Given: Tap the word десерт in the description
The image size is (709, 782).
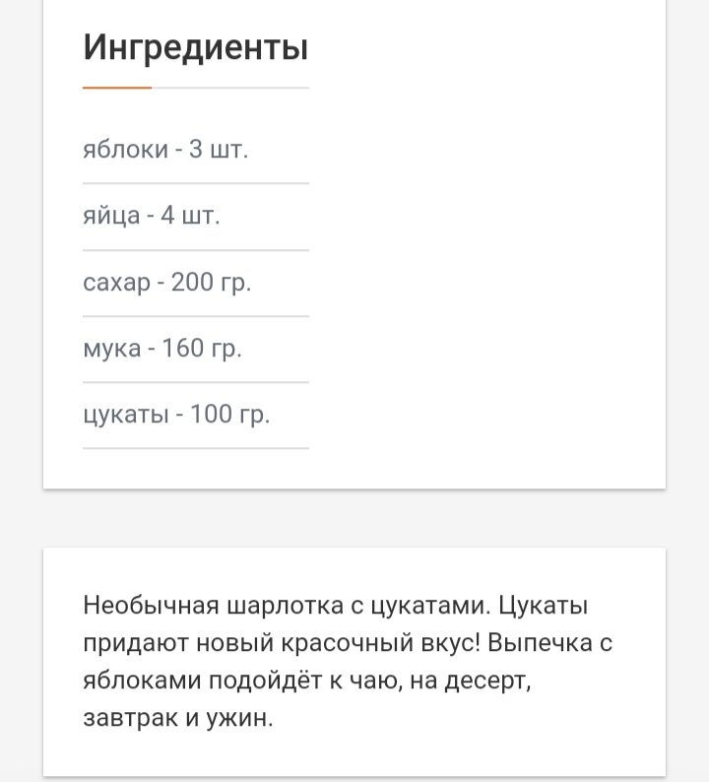Looking at the screenshot, I should point(487,681).
